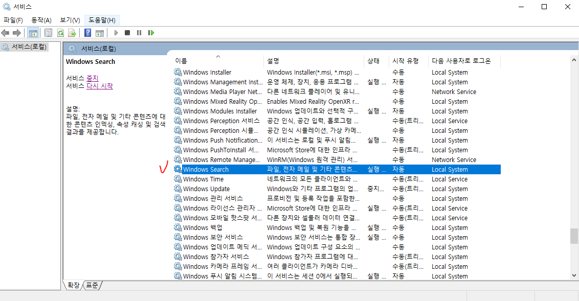Click the blue Help question mark icon

pos(87,33)
